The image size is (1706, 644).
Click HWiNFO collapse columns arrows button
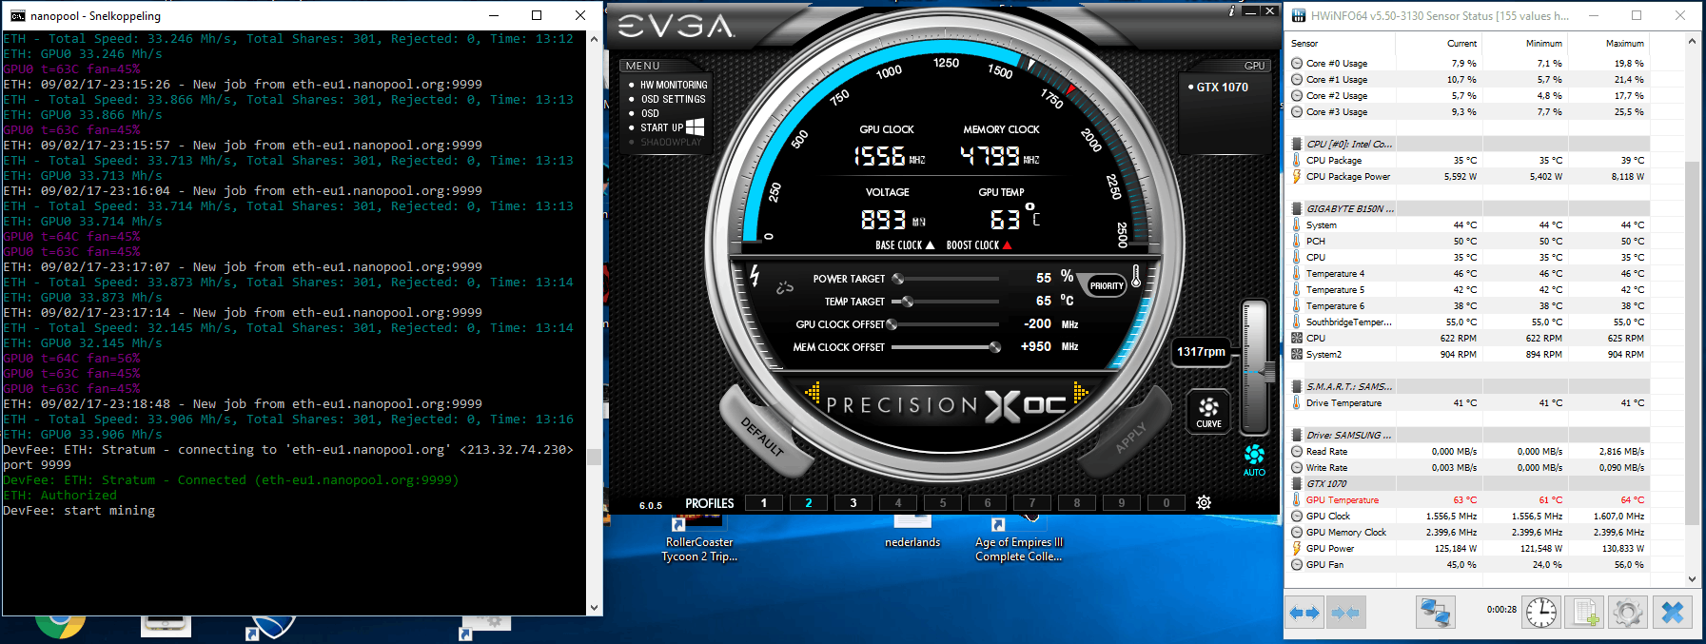pyautogui.click(x=1345, y=614)
